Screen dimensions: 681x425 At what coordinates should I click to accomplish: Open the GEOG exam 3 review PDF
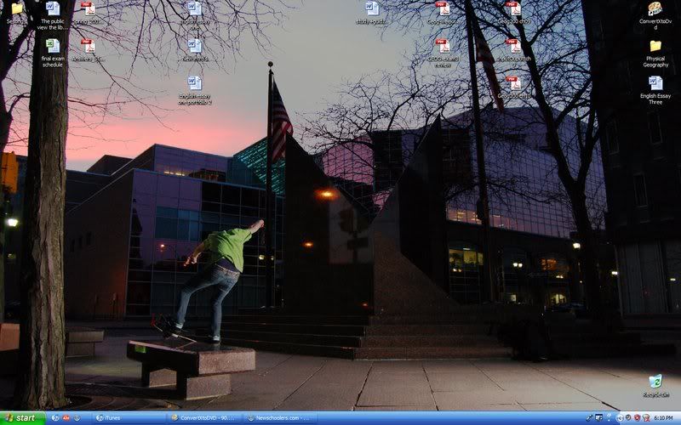442,46
